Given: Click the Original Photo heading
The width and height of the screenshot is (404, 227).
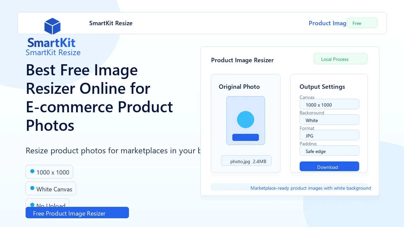Looking at the screenshot, I should tap(239, 87).
